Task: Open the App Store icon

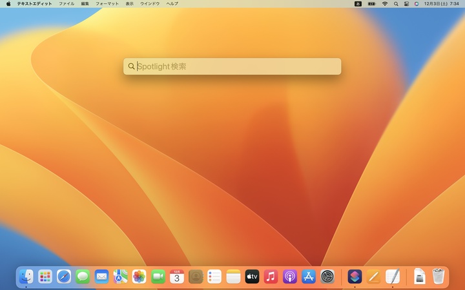Action: click(309, 276)
